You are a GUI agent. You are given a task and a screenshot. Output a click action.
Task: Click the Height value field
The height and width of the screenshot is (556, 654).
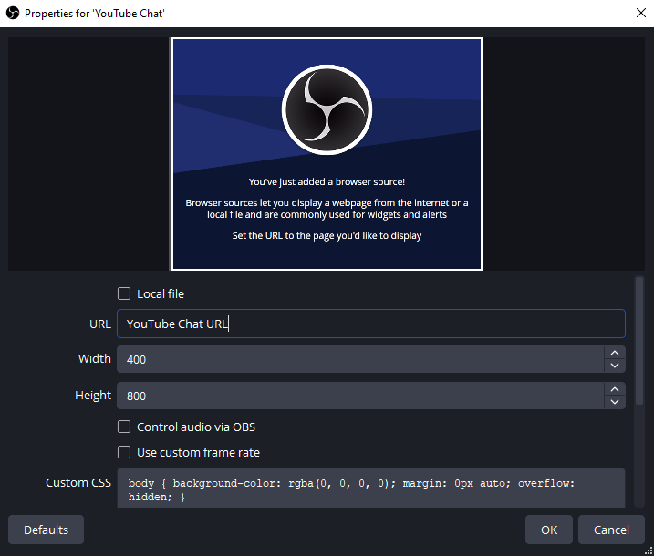360,396
